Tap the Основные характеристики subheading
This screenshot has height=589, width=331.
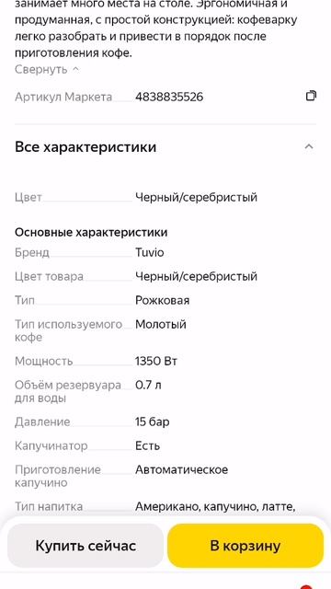[x=91, y=232]
